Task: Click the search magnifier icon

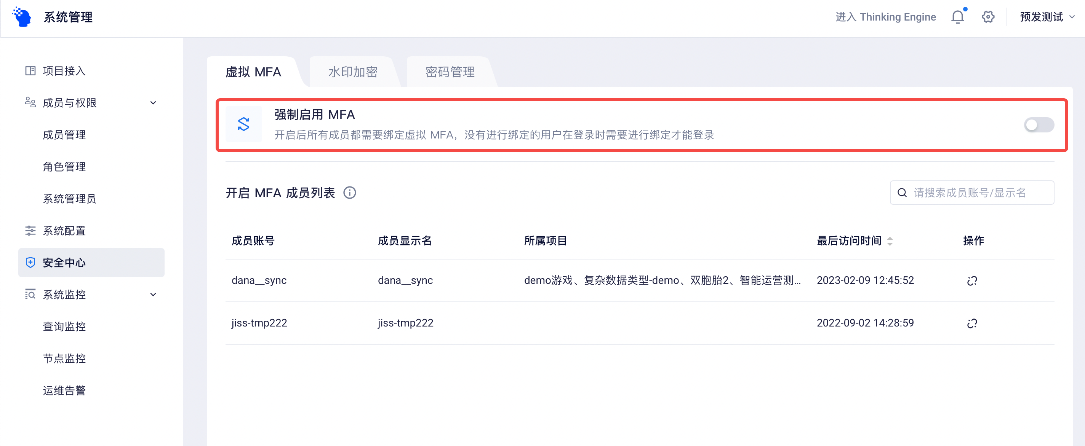Action: [902, 193]
